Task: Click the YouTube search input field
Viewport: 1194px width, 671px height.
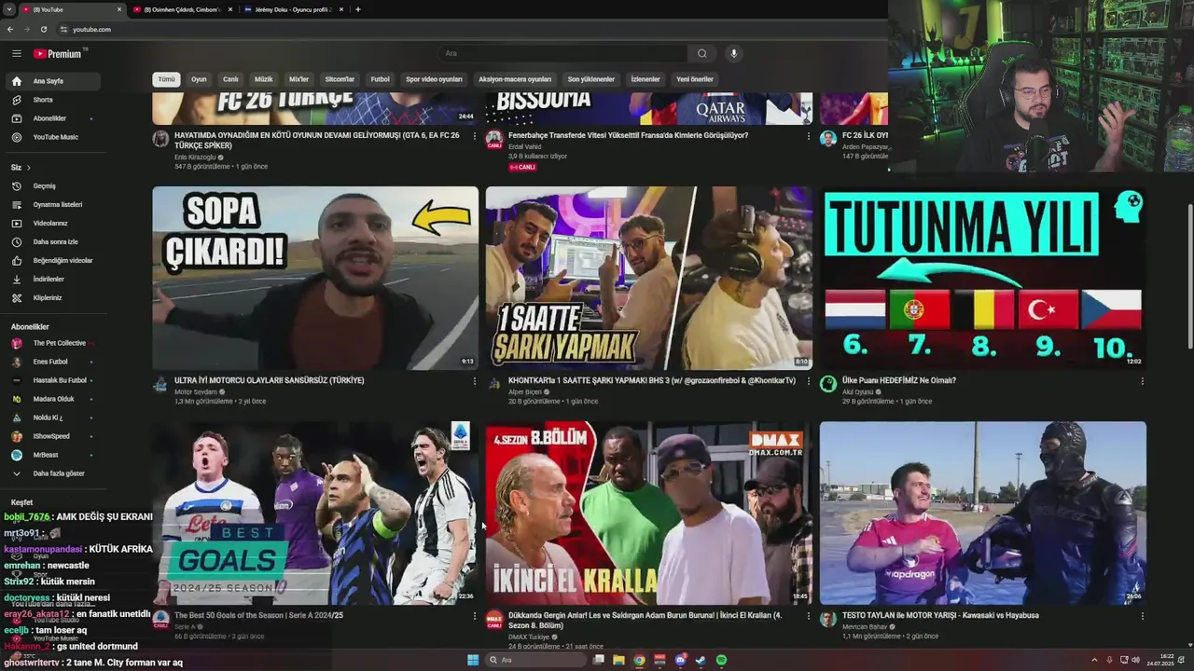Action: click(x=564, y=53)
